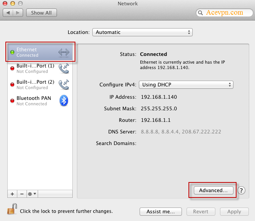Expand the Configure IPv4 dropdown
This screenshot has width=255, height=221.
tap(186, 84)
